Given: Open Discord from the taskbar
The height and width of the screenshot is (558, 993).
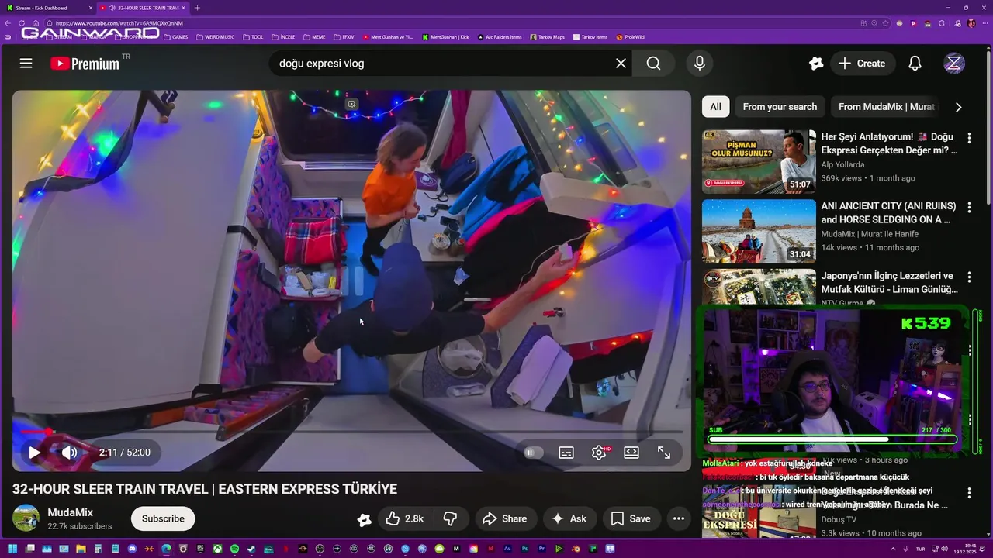Looking at the screenshot, I should tap(132, 549).
